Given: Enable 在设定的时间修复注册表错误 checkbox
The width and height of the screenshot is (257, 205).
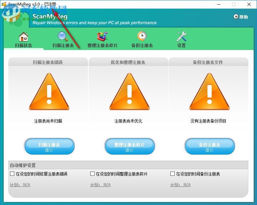Looking at the screenshot, I should [x=12, y=174].
